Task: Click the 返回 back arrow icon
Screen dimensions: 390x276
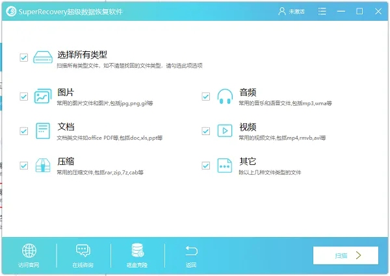Action: coord(191,251)
